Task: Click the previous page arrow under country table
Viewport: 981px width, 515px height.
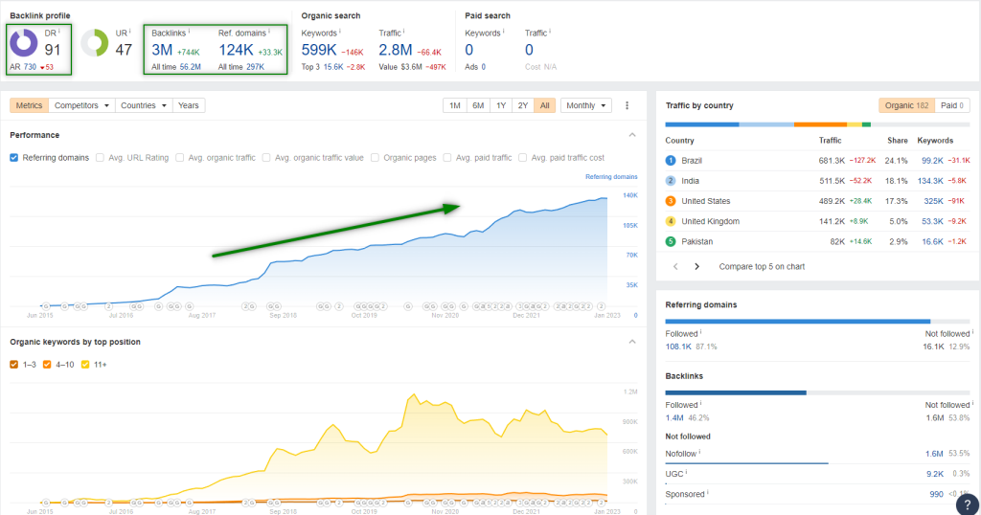Action: (x=673, y=266)
